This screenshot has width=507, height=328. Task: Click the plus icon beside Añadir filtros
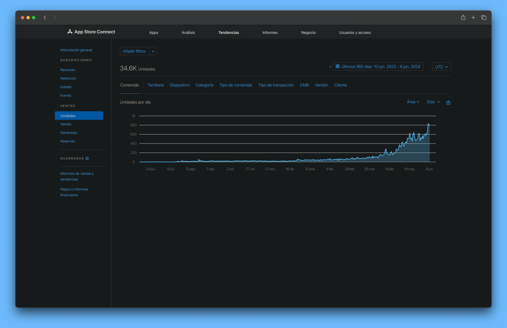(x=153, y=51)
